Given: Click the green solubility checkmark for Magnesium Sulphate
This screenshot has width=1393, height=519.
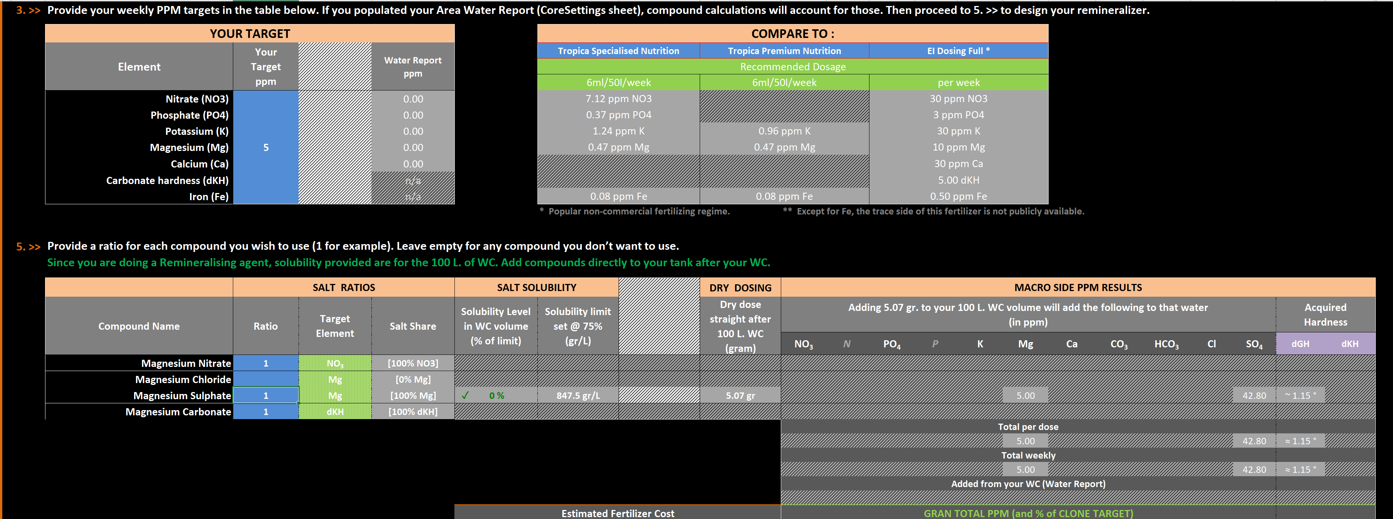Looking at the screenshot, I should point(465,396).
